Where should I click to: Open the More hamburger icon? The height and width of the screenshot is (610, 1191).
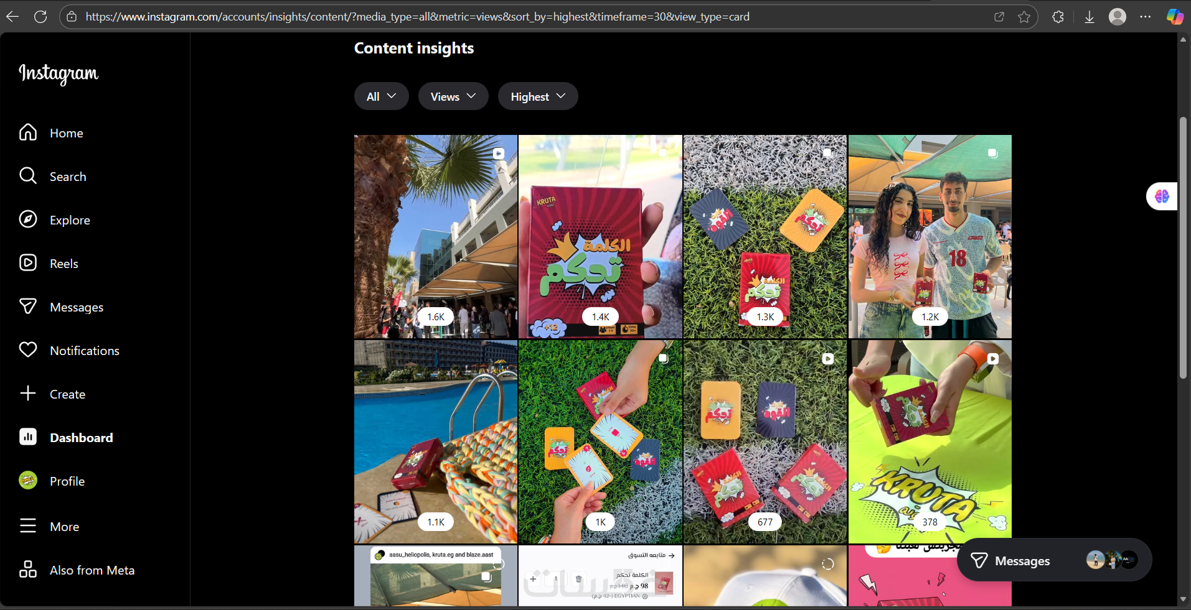click(x=28, y=526)
